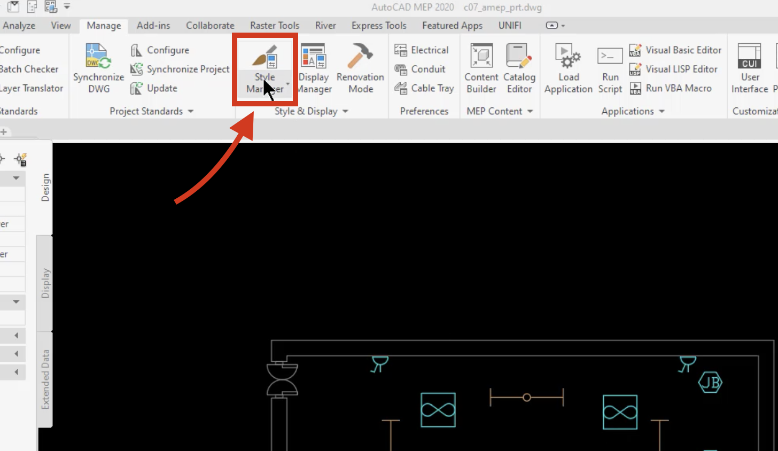Run Script from Applications panel
The image size is (778, 451).
(x=610, y=68)
